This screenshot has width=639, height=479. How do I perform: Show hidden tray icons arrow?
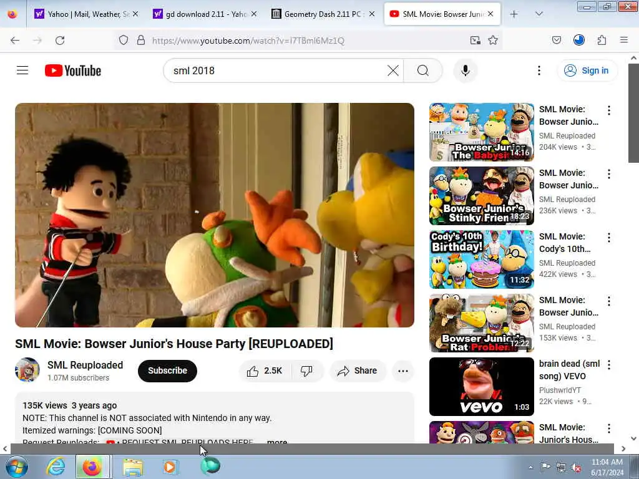pos(530,467)
